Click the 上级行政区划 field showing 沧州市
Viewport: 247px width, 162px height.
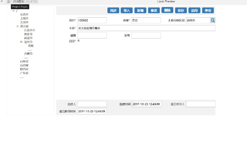(198, 20)
